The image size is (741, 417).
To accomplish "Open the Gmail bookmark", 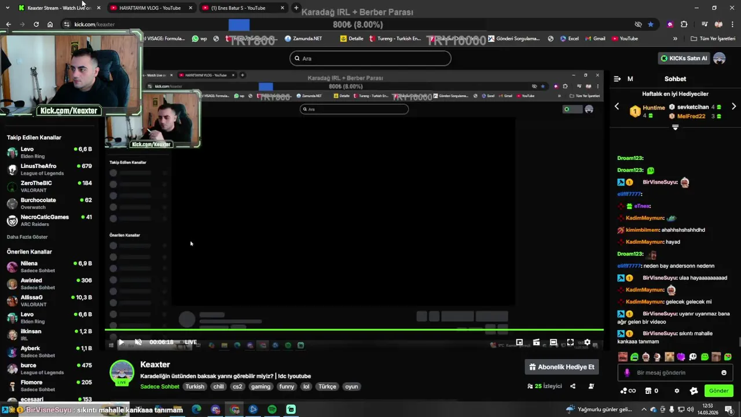I will pos(595,39).
